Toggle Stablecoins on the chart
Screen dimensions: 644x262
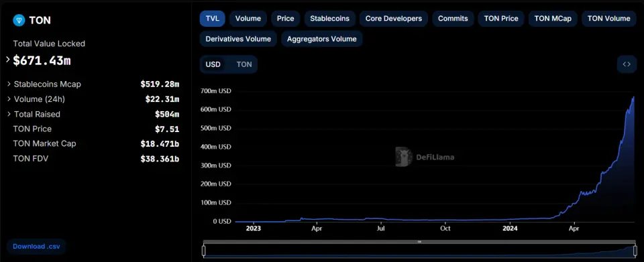tap(330, 19)
